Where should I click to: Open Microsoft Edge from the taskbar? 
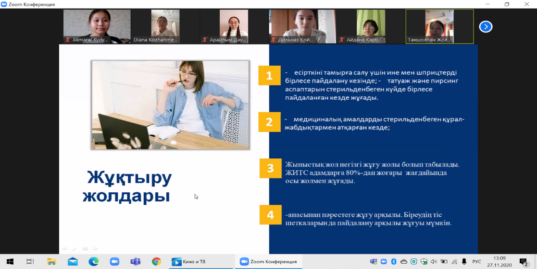93,261
